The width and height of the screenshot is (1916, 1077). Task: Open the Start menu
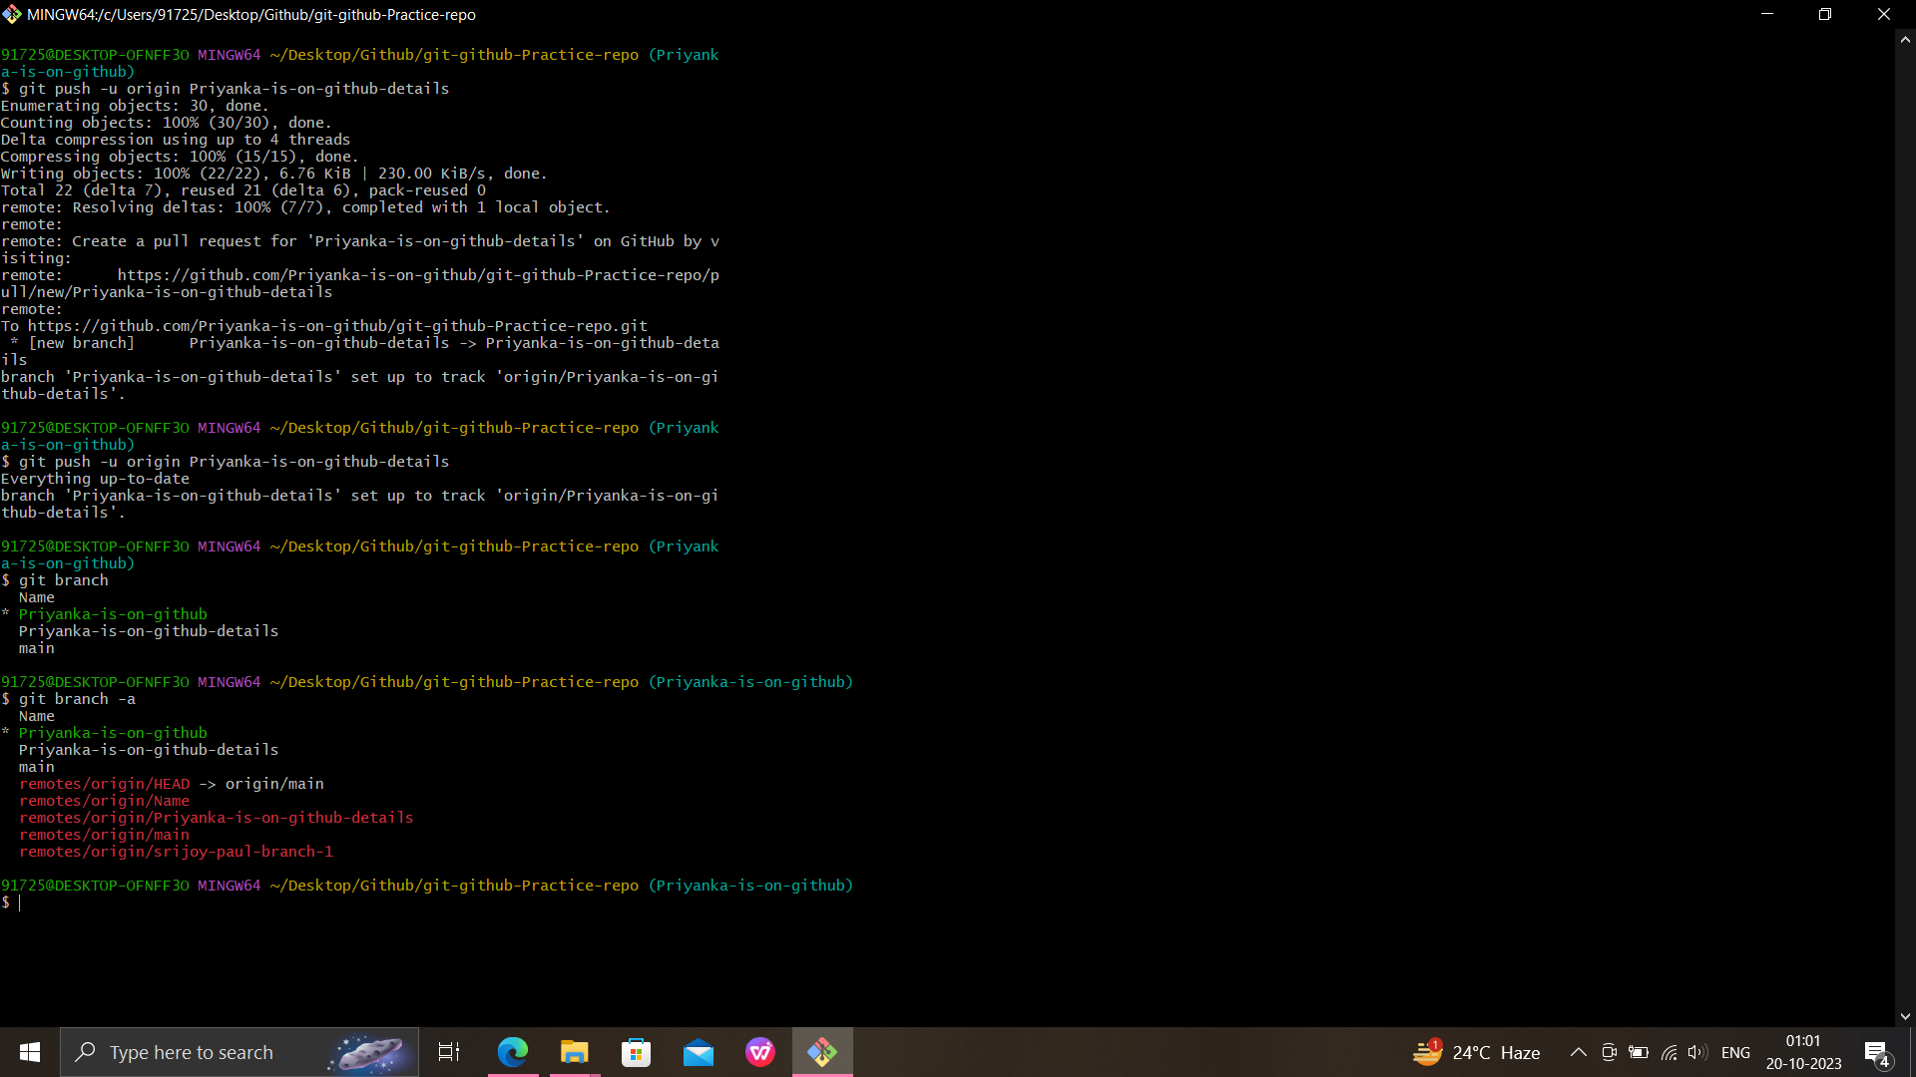(29, 1052)
